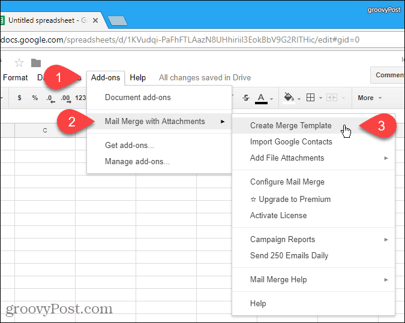Image resolution: width=405 pixels, height=323 pixels.
Task: Click Upgrade to Premium
Action: [314, 199]
